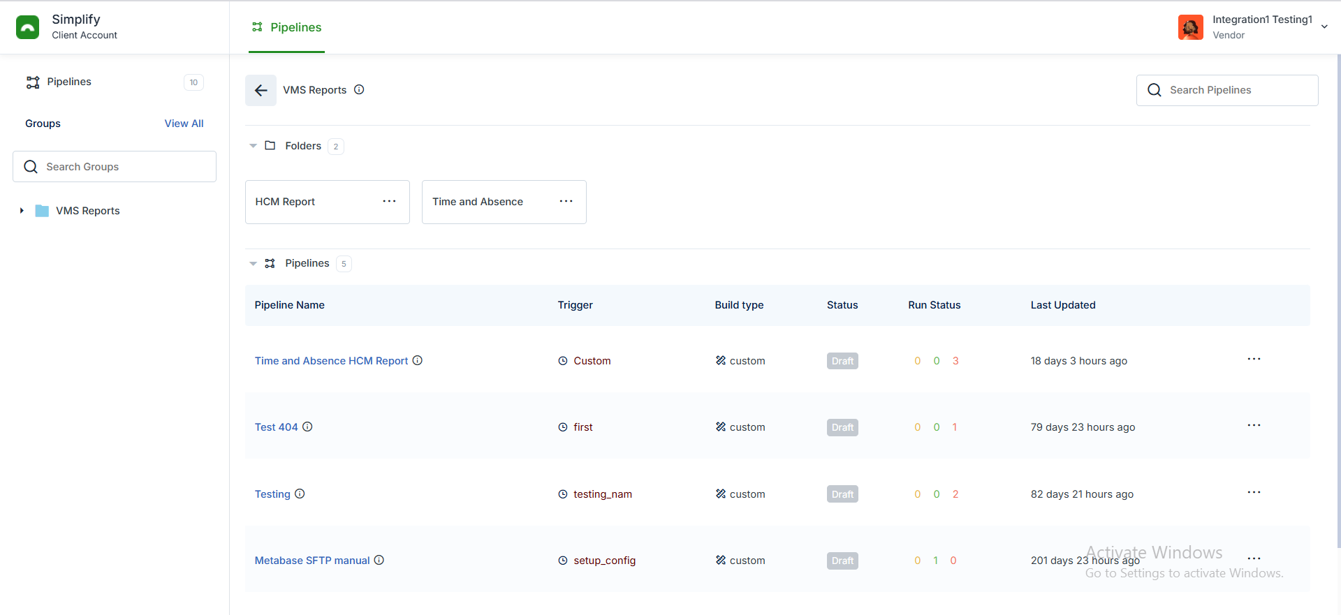
Task: Show info for Test 404 pipeline
Action: pos(307,427)
